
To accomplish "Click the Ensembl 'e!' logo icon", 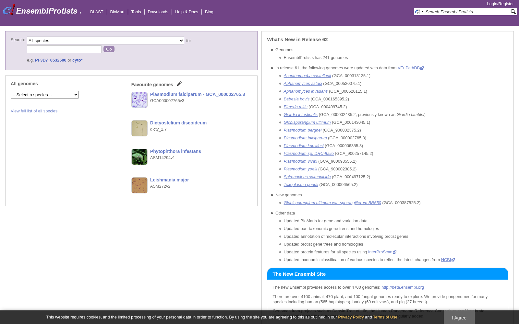I will (9, 10).
